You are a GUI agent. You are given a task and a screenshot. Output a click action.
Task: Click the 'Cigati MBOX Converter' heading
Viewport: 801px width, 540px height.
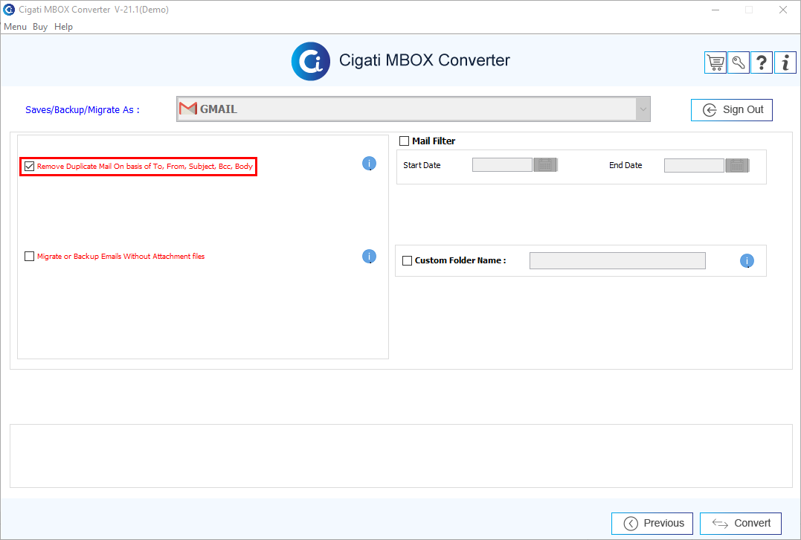click(425, 60)
